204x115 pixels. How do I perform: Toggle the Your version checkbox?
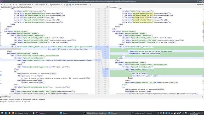click(x=107, y=7)
